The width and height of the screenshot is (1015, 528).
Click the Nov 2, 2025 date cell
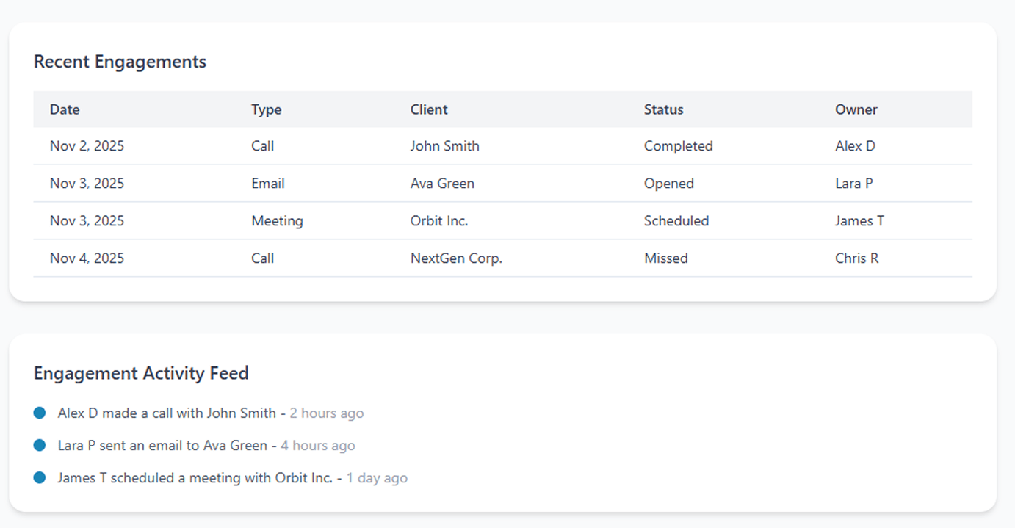[x=87, y=146]
